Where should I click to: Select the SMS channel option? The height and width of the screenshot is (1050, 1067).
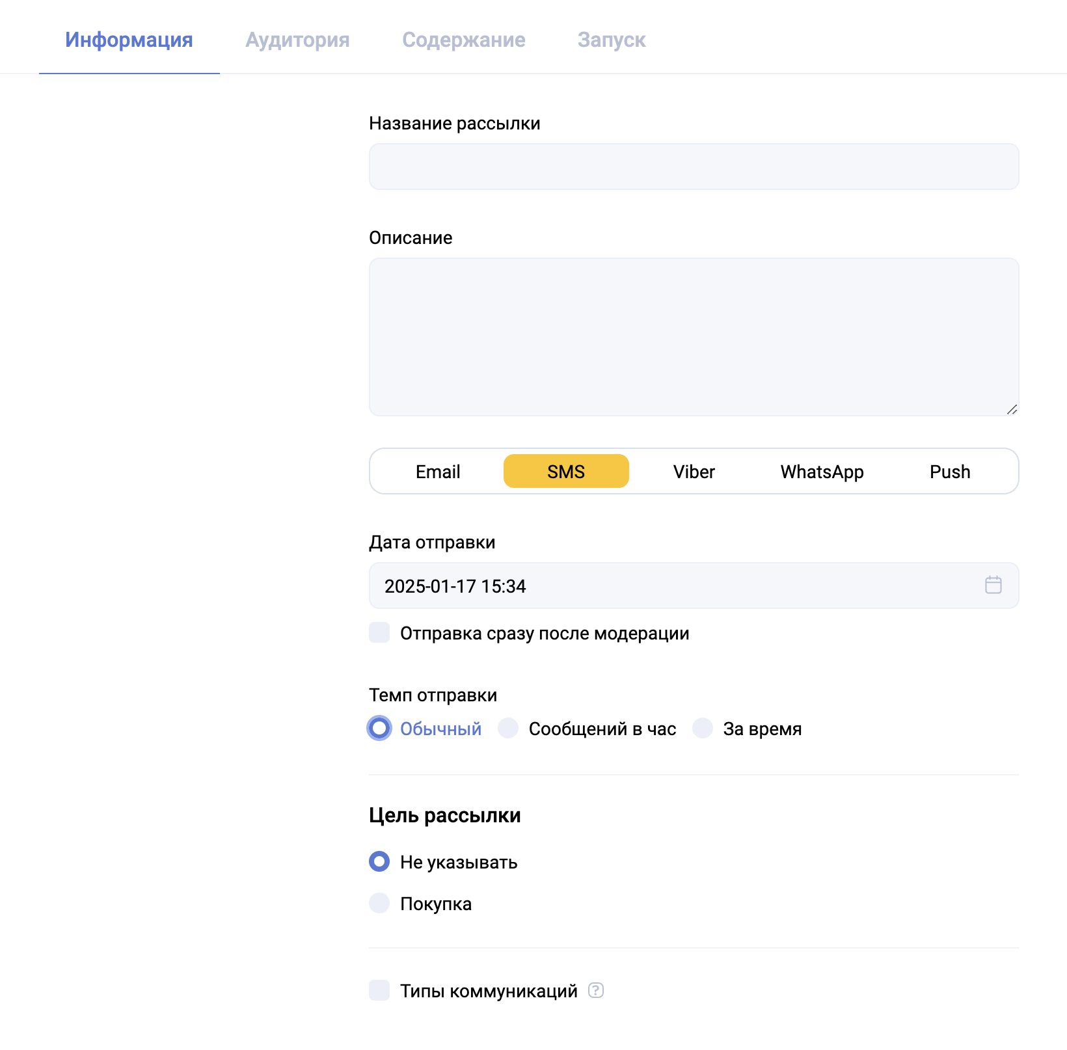(565, 472)
